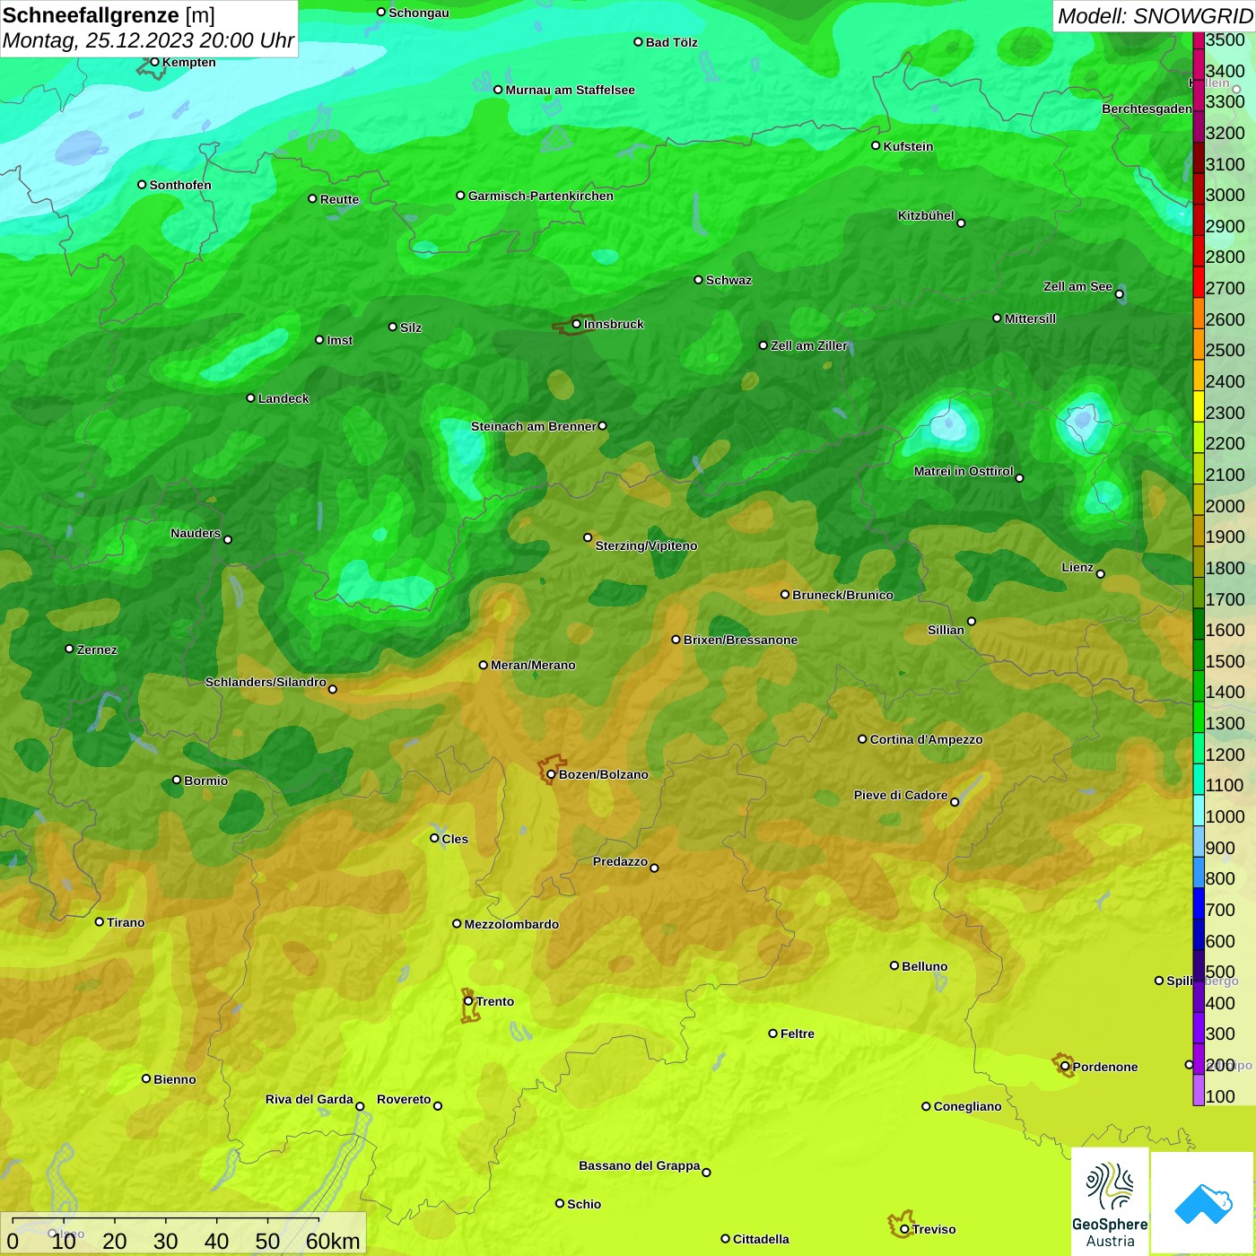Viewport: 1256px width, 1256px height.
Task: Click the Trento city marker
Action: click(468, 1001)
